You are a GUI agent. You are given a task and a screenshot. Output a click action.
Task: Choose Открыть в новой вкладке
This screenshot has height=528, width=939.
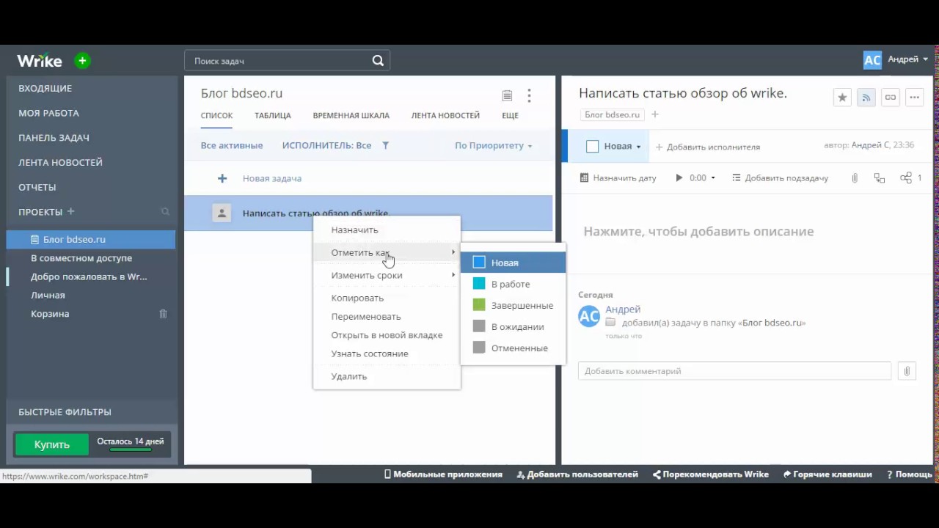tap(387, 335)
